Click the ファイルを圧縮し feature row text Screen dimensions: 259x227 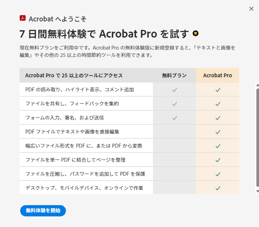[x=85, y=174]
